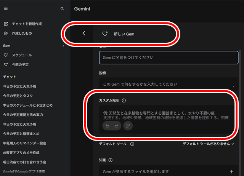Open 作成したもの in sidebar
The image size is (244, 176).
click(22, 34)
